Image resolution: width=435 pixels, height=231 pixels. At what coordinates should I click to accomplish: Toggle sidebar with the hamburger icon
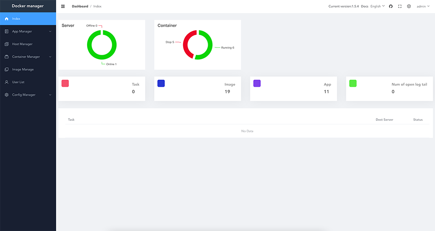coord(63,6)
